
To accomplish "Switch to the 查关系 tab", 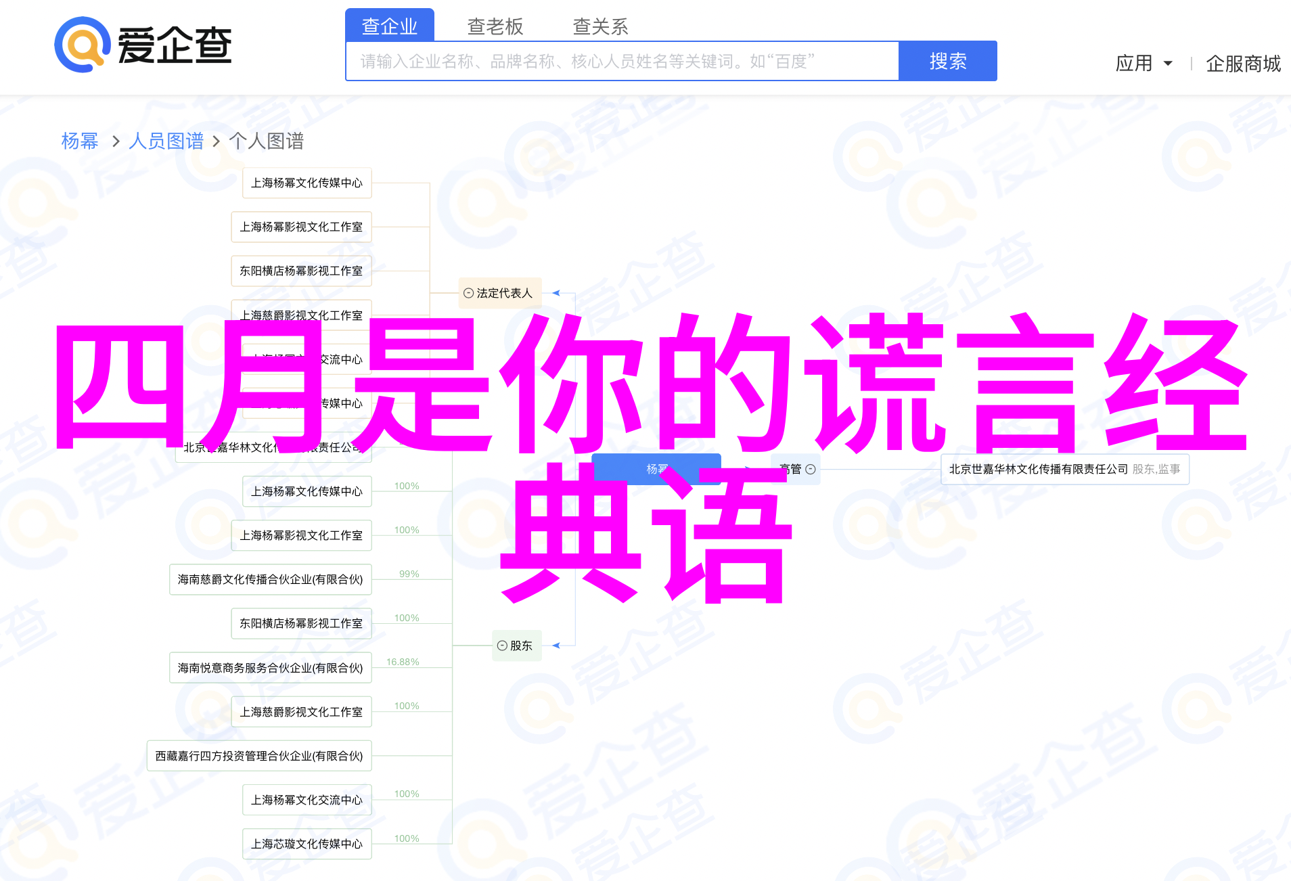I will 601,26.
